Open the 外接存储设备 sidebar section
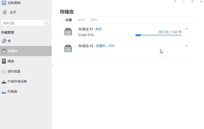This screenshot has width=204, height=129. pyautogui.click(x=17, y=81)
